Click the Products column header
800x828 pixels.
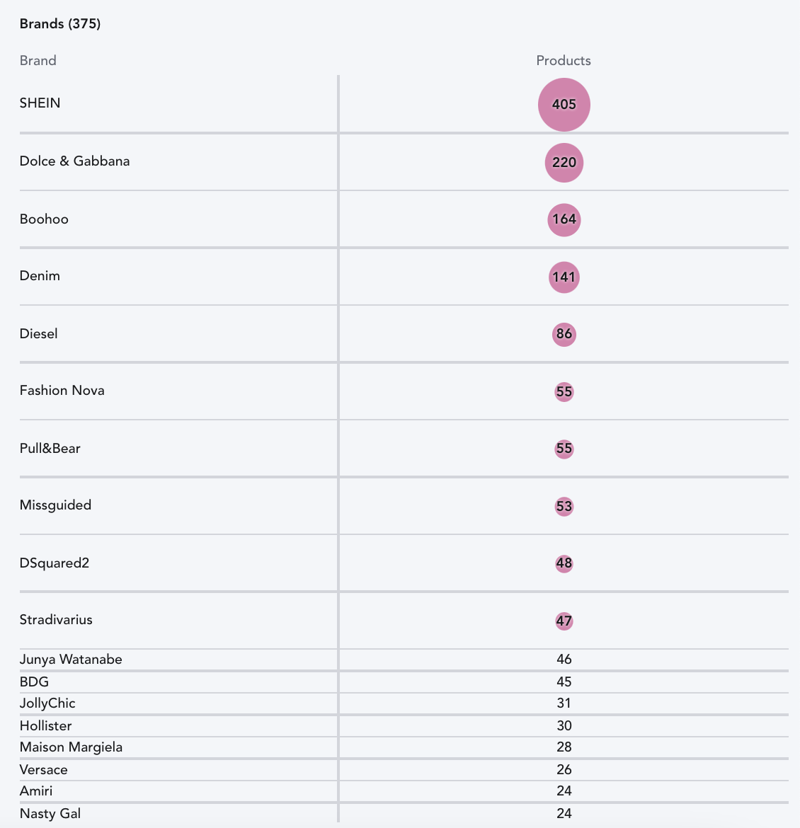point(564,61)
